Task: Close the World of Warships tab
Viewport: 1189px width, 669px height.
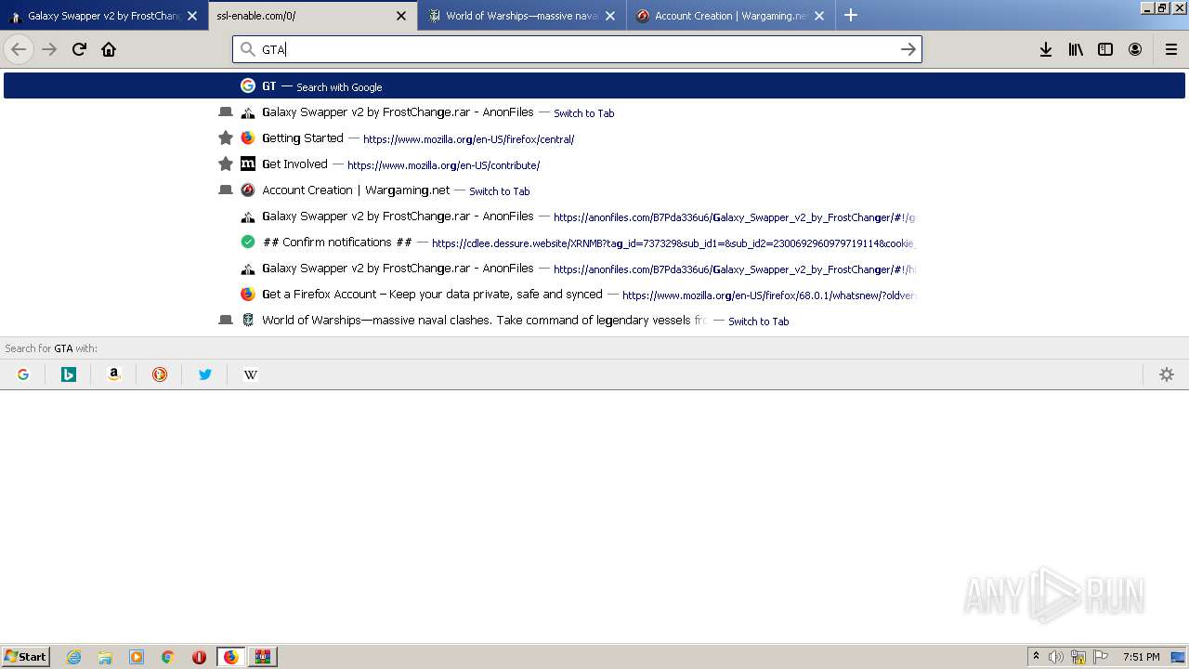Action: (x=610, y=16)
